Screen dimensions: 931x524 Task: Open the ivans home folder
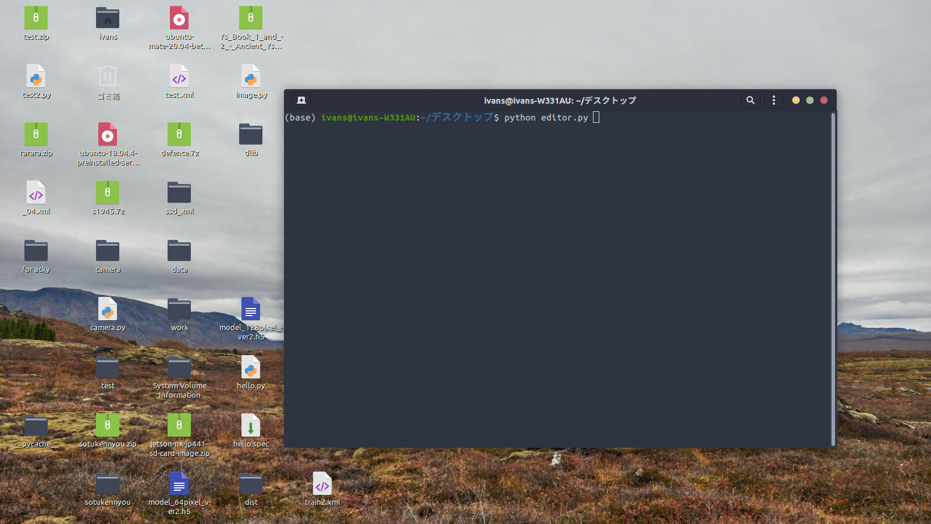[x=107, y=17]
